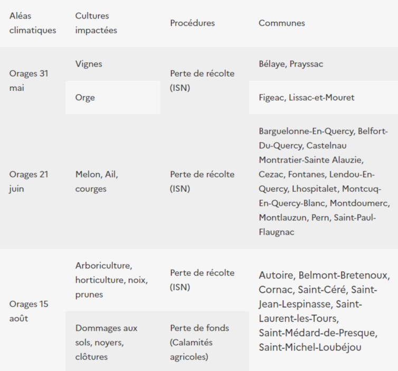Select the "Orages 21 juin" cell
398x371 pixels.
pos(29,181)
